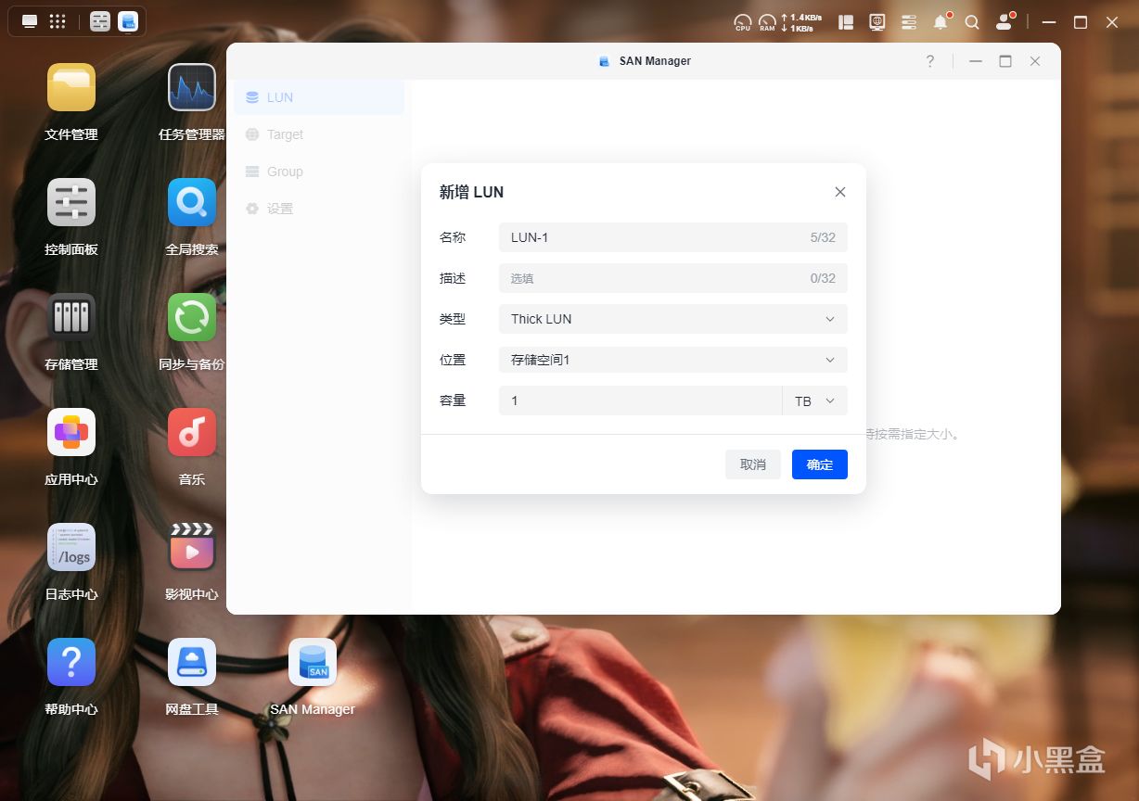Open the top bar search magnifier
Image resolution: width=1139 pixels, height=801 pixels.
(x=972, y=21)
